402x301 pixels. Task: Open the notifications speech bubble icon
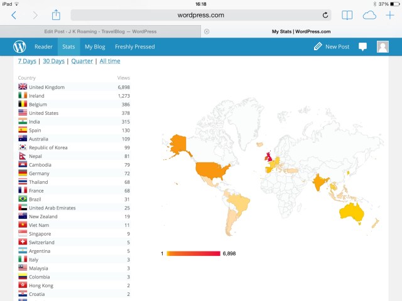362,46
